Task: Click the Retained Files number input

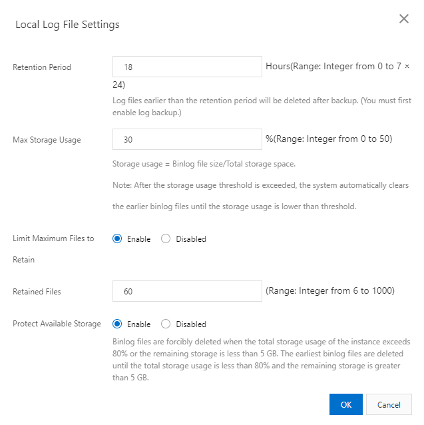Action: coord(187,291)
